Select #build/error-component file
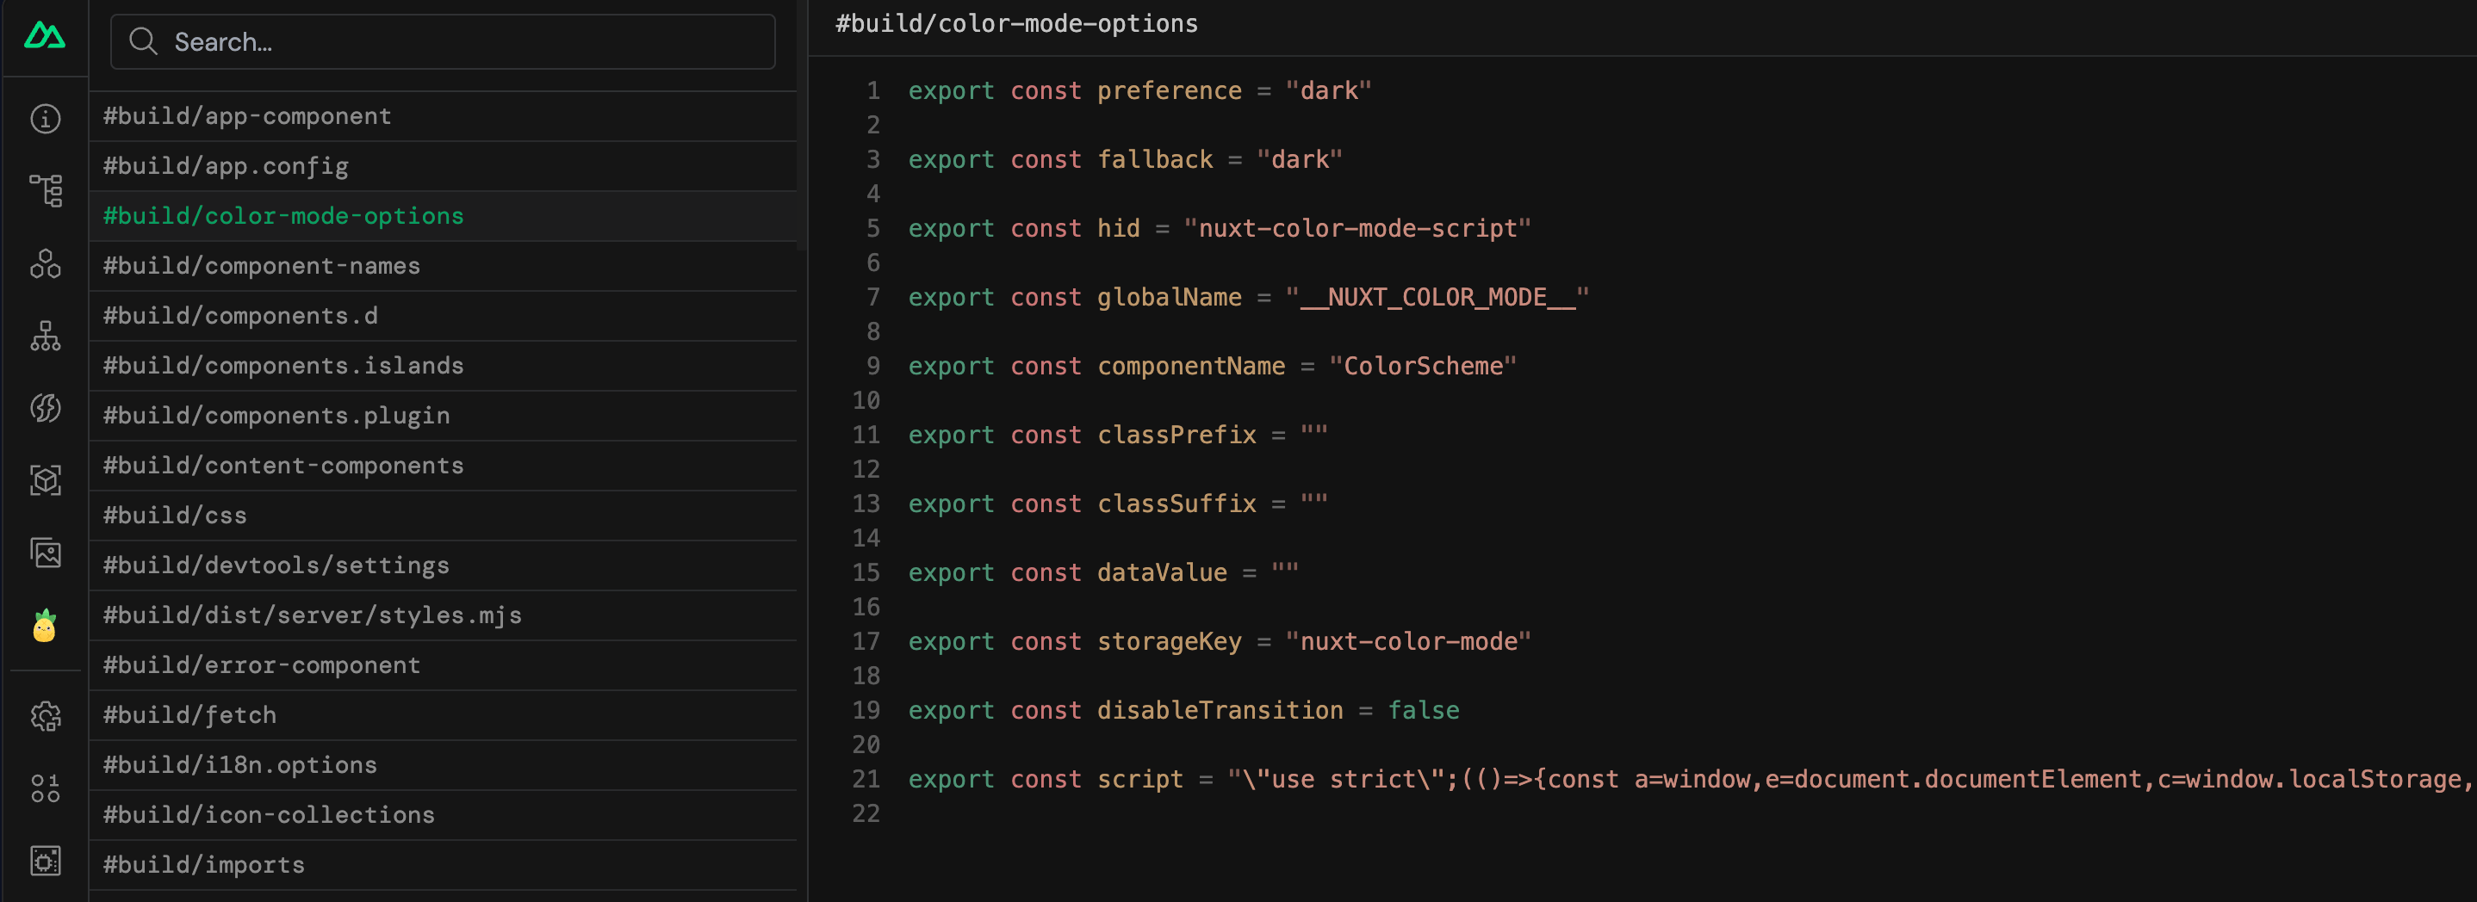This screenshot has width=2477, height=902. click(443, 665)
